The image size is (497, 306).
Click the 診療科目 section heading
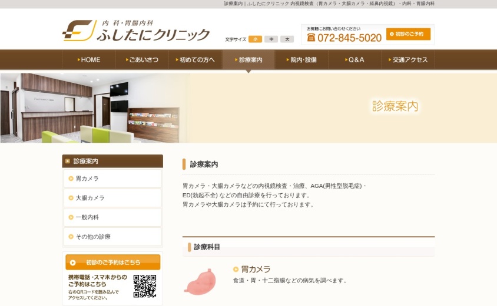[x=207, y=247]
